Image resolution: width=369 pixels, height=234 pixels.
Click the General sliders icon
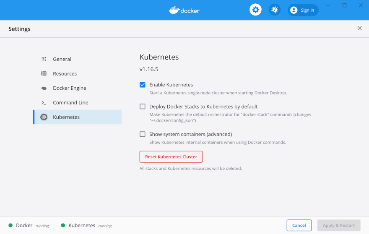point(44,59)
